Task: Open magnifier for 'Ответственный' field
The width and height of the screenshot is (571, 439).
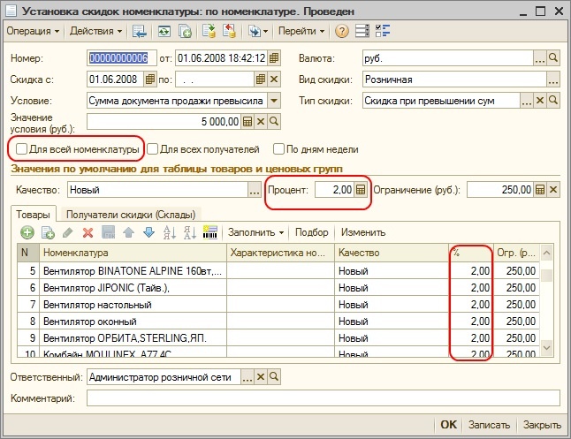Action: [x=274, y=377]
